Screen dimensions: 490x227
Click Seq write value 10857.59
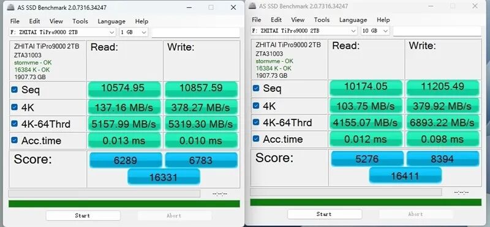click(201, 89)
